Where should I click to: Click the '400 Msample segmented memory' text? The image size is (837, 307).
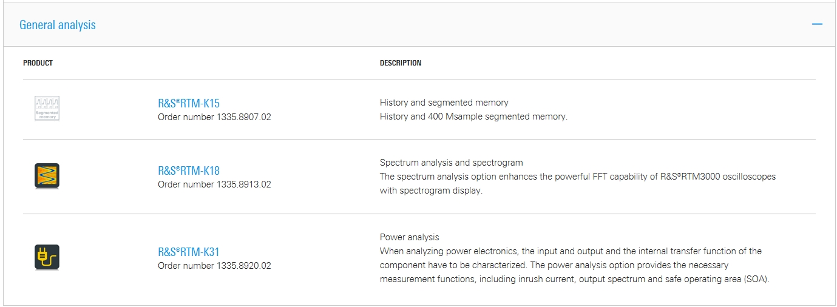506,116
